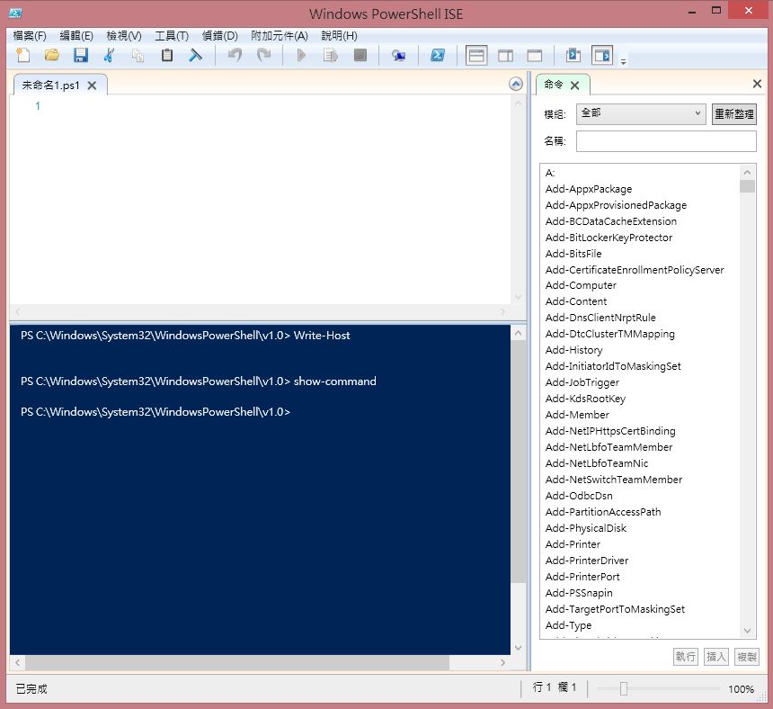The height and width of the screenshot is (709, 773).
Task: Run selection using the page-with-arrow icon
Action: click(330, 55)
